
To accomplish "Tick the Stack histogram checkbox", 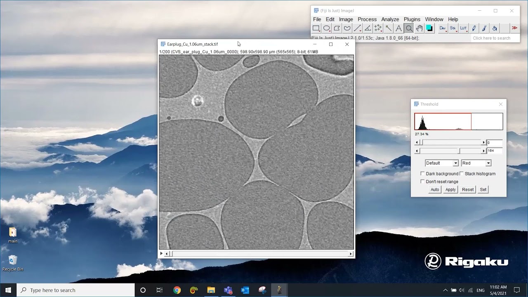I will click(462, 174).
